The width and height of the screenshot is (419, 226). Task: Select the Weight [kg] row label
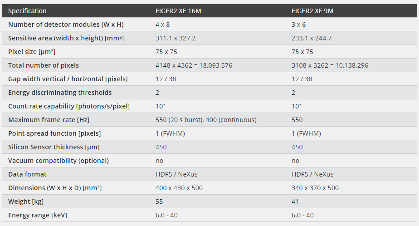(26, 201)
